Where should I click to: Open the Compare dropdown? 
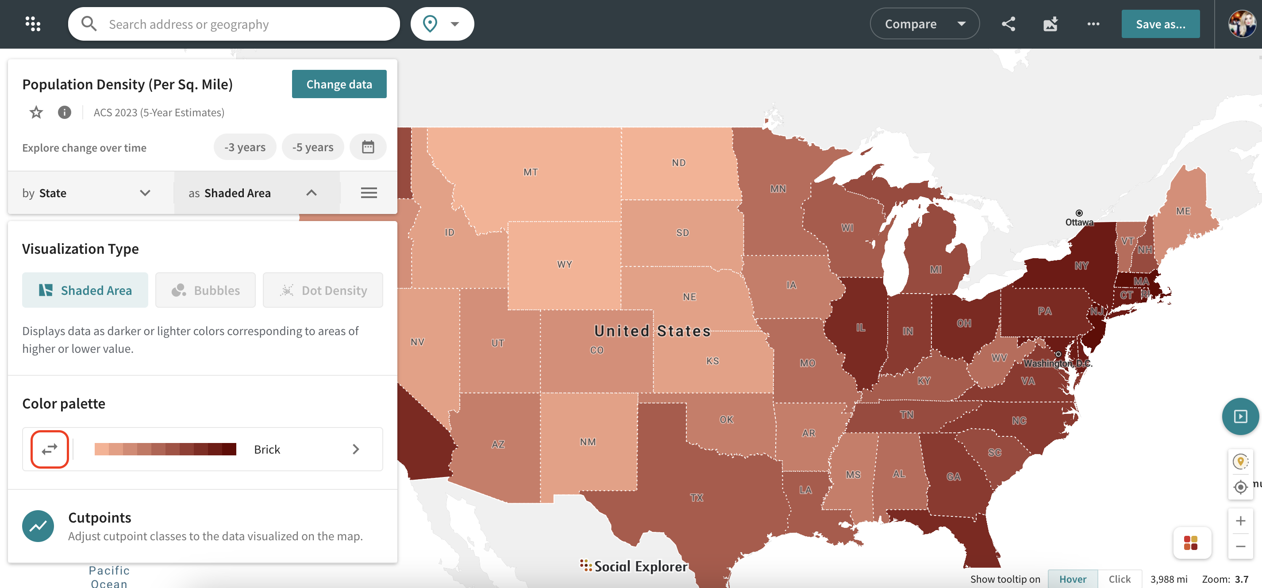(924, 23)
